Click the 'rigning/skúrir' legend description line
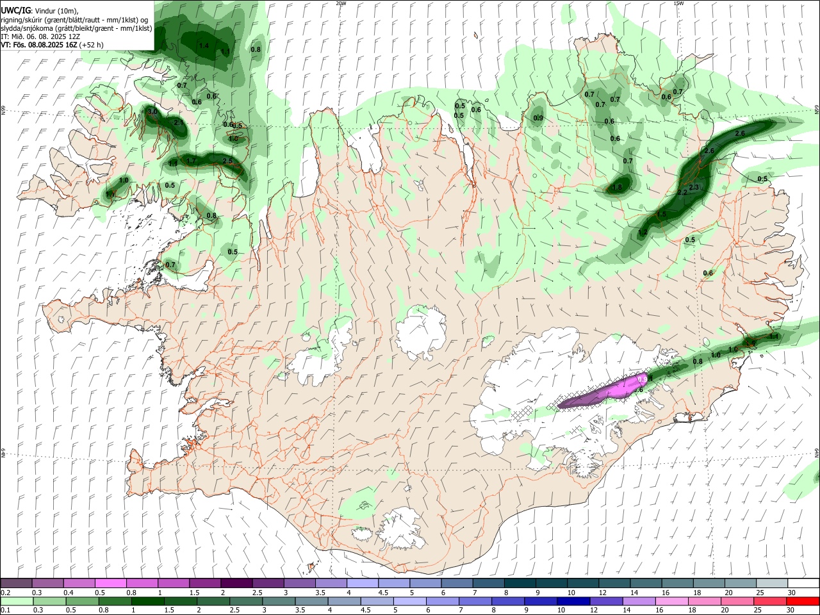Image resolution: width=820 pixels, height=615 pixels. (x=76, y=20)
